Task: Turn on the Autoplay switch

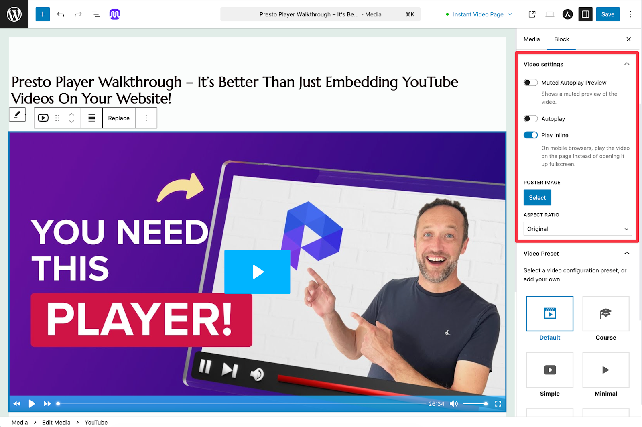Action: click(x=530, y=119)
